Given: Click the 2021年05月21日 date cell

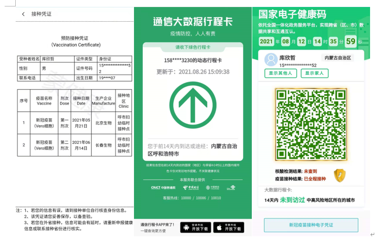Looking at the screenshot, I should pyautogui.click(x=81, y=123).
